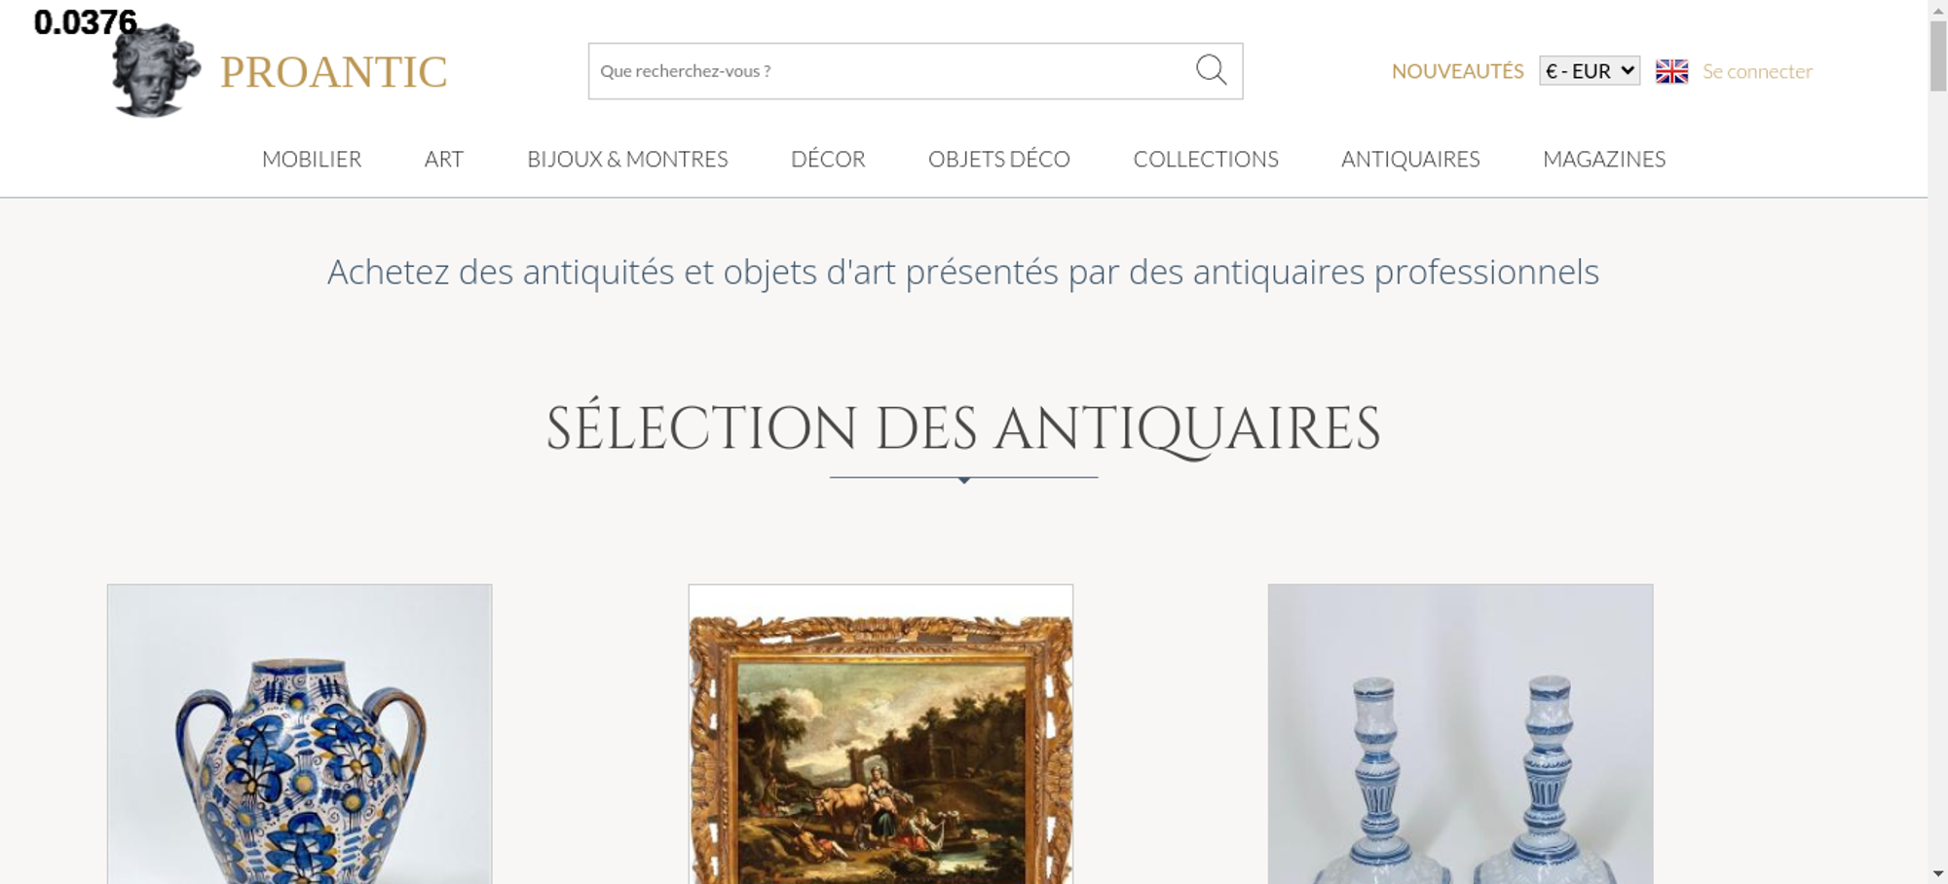Screen dimensions: 1948x884
Task: Click the scrollbar down arrow
Action: tap(1938, 873)
